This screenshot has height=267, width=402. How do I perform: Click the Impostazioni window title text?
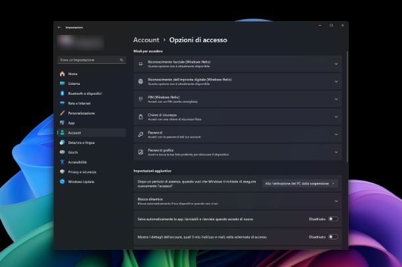[74, 28]
